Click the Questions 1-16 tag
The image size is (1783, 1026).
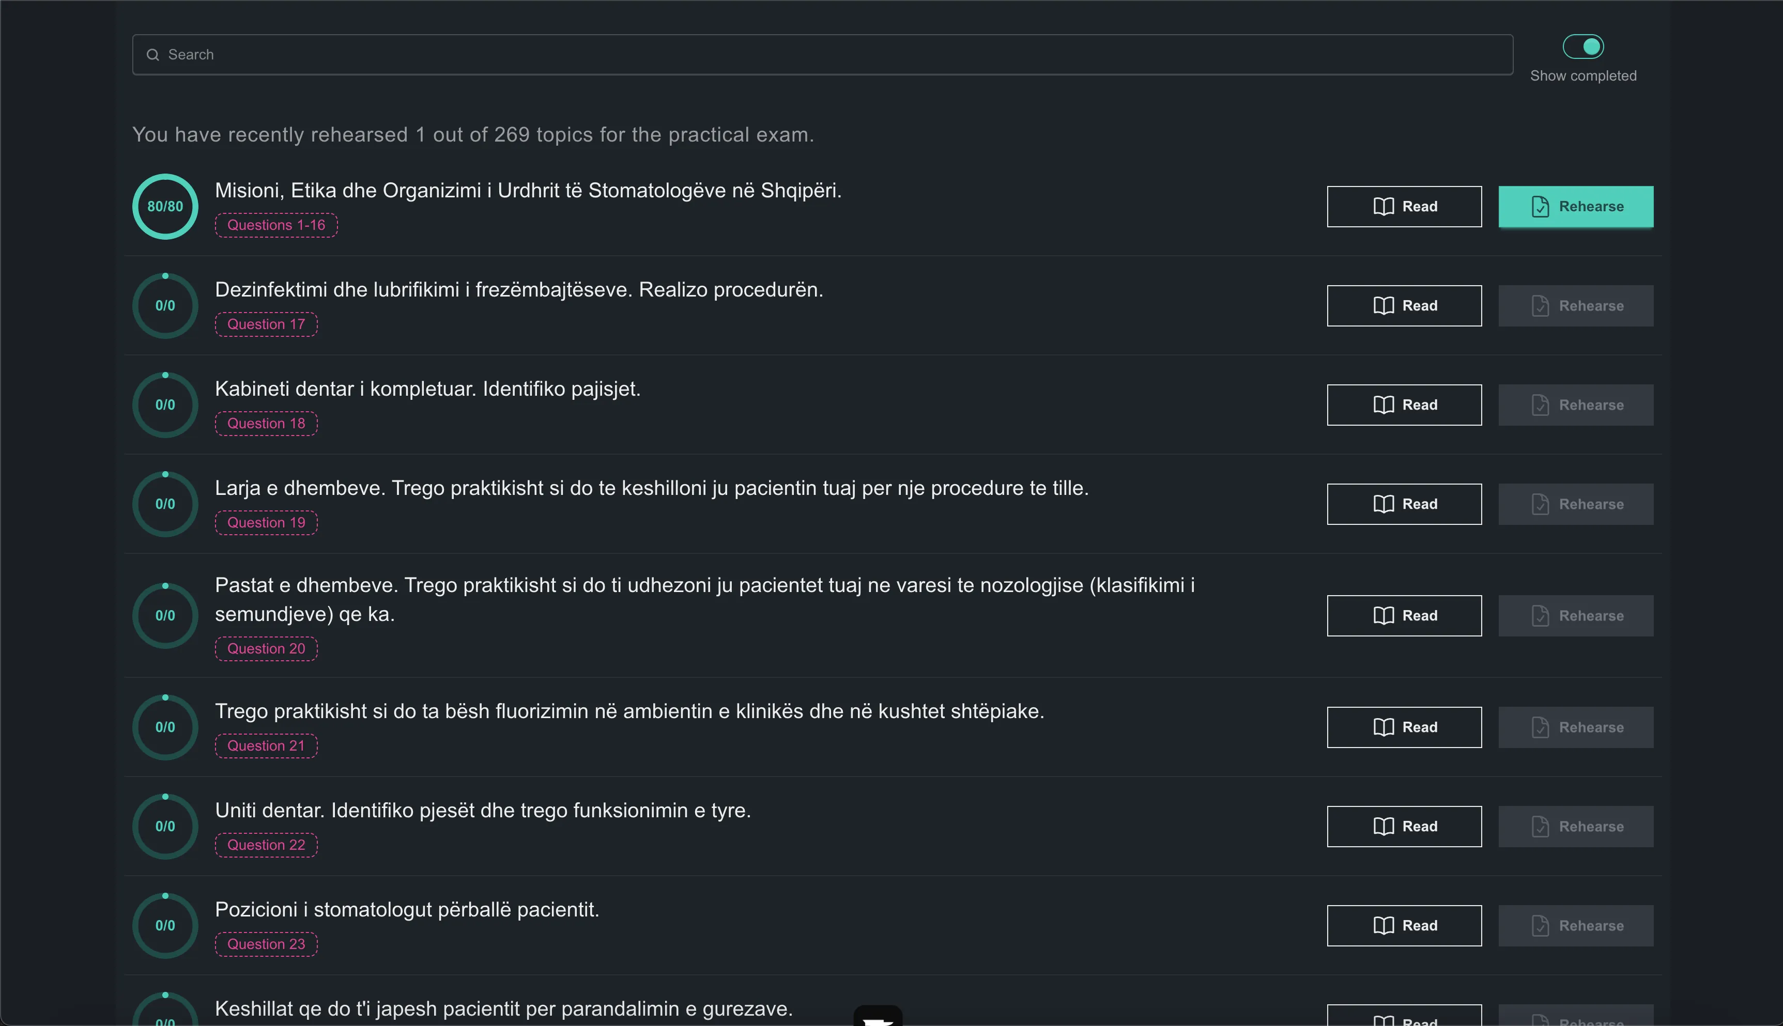[276, 225]
